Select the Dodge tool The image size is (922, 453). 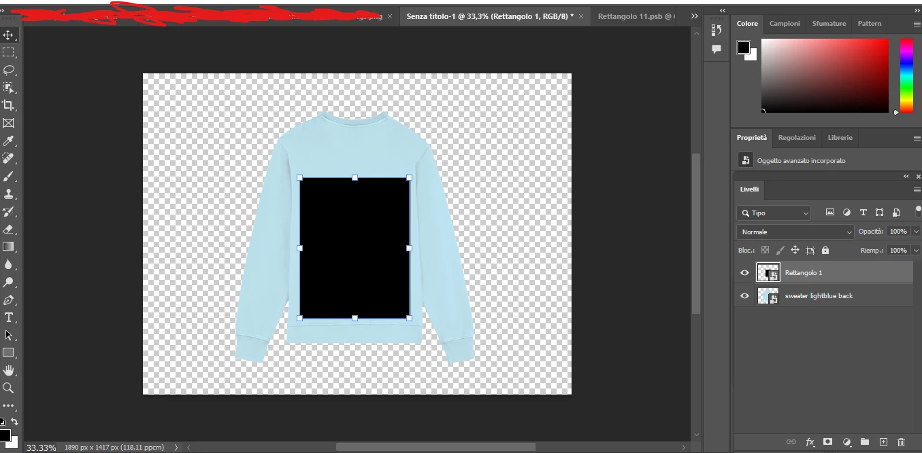[8, 282]
